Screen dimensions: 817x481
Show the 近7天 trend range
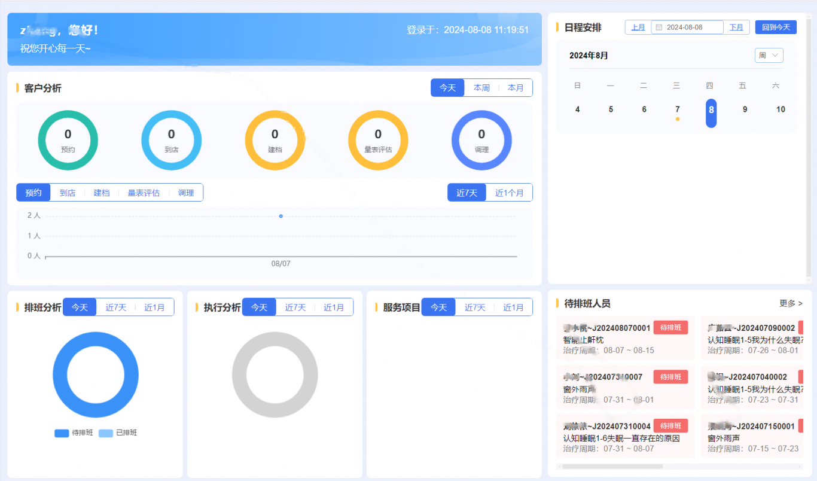click(467, 193)
